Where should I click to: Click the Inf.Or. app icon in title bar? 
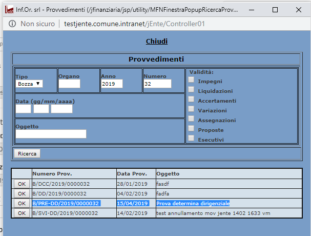point(9,9)
